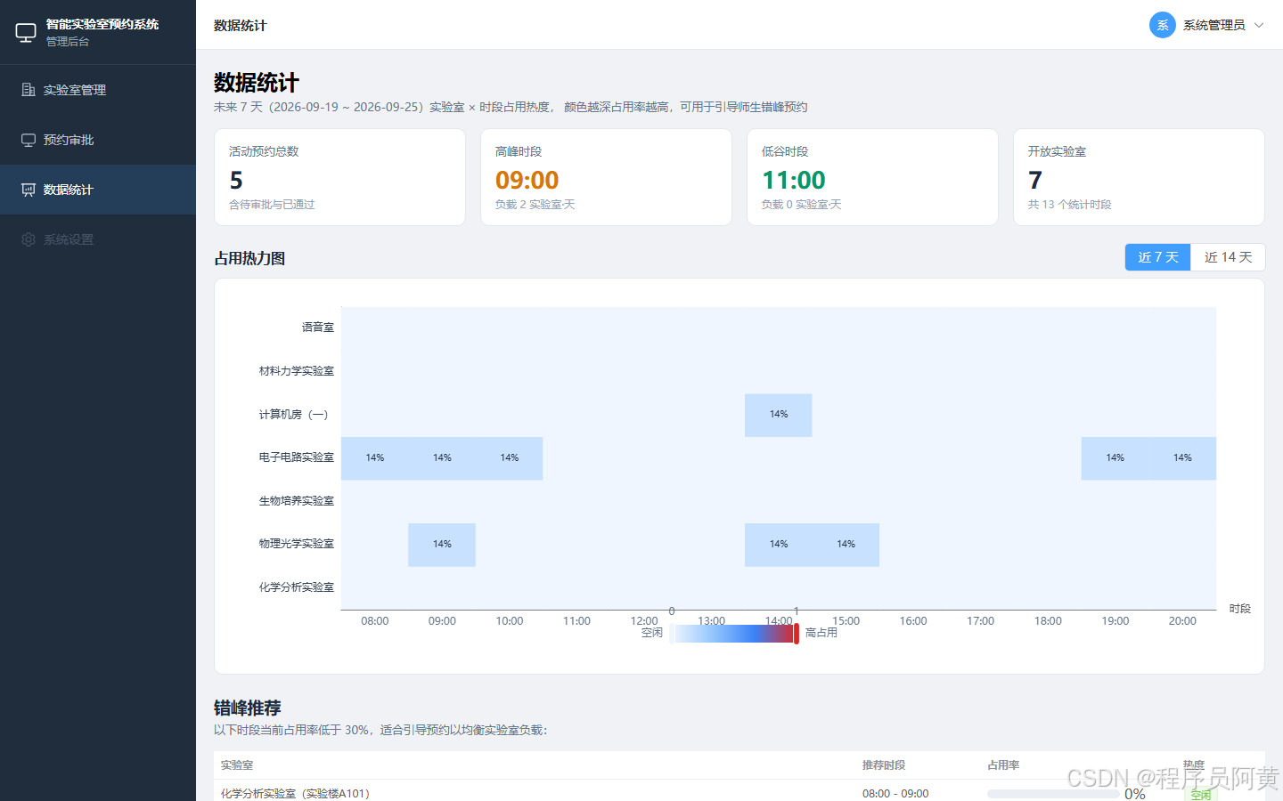1283x801 pixels.
Task: Click 电子电路实验室 14% cell at 10:00
Action: coord(510,458)
